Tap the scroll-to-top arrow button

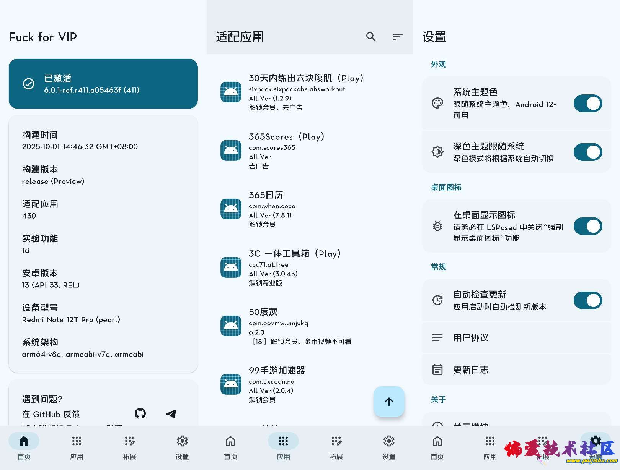point(389,402)
